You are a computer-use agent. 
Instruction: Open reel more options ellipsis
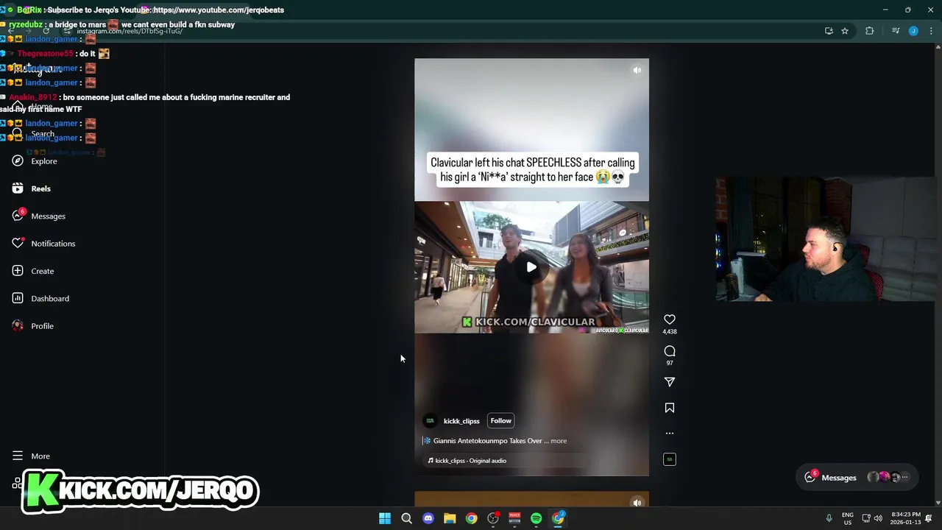pos(669,434)
